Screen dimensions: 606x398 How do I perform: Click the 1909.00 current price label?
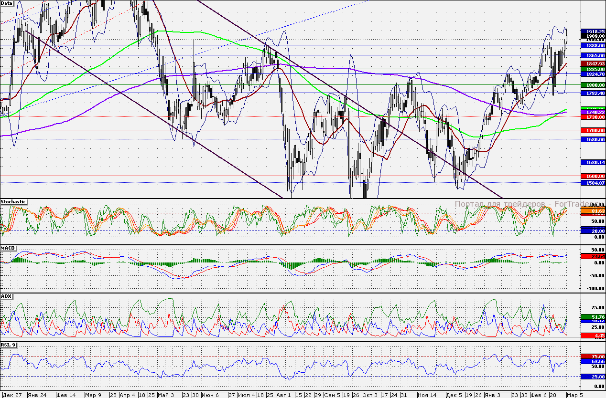point(593,36)
